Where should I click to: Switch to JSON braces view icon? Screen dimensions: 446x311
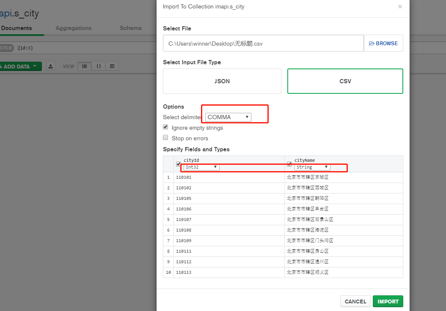coord(98,66)
